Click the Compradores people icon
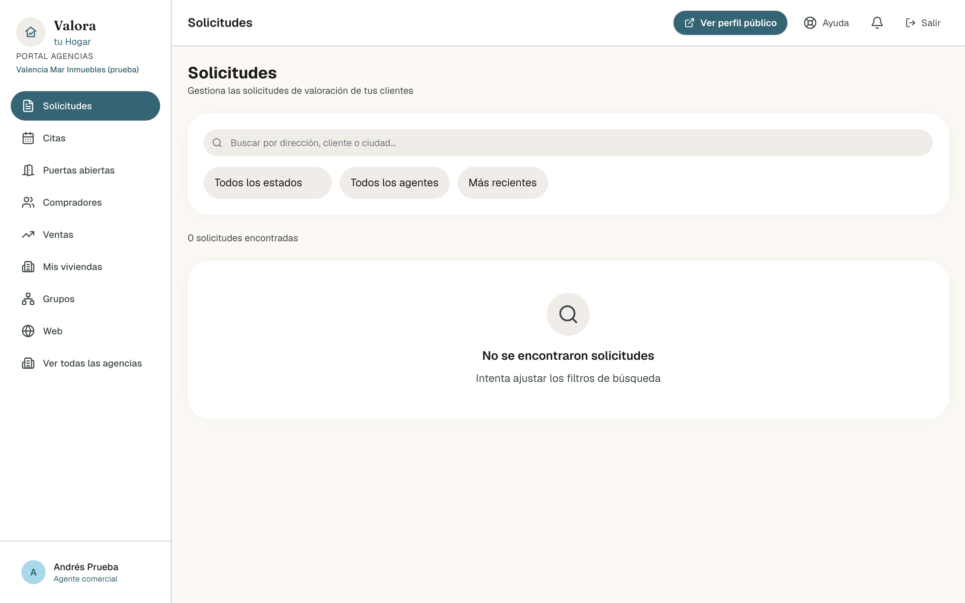Screen dimensions: 965x603 [28, 202]
